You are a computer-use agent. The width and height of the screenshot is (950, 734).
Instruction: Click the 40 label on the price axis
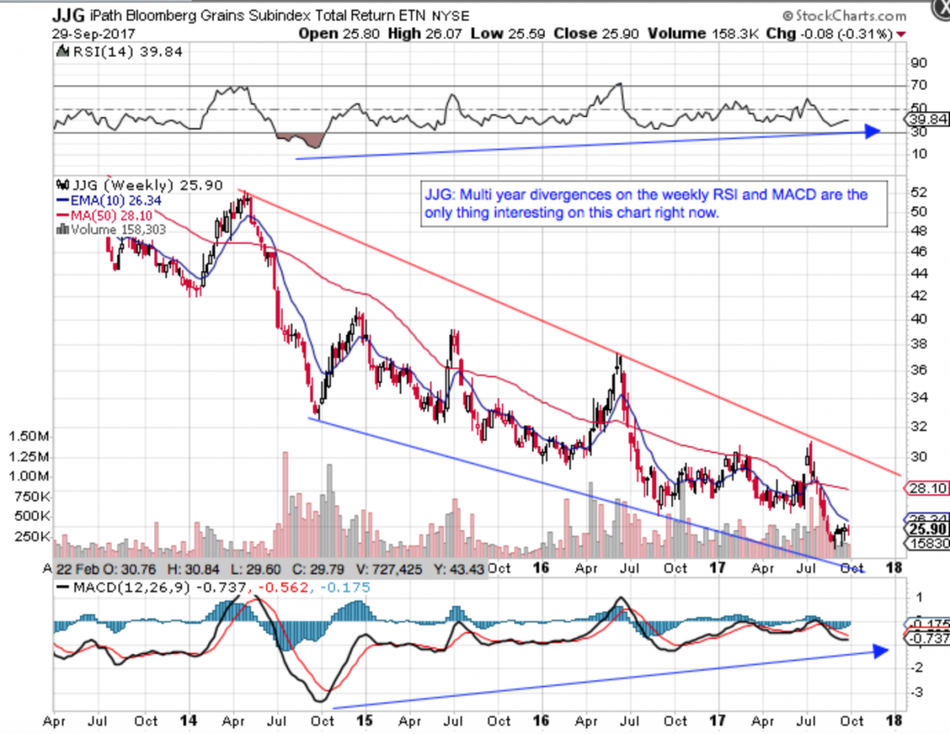918,319
